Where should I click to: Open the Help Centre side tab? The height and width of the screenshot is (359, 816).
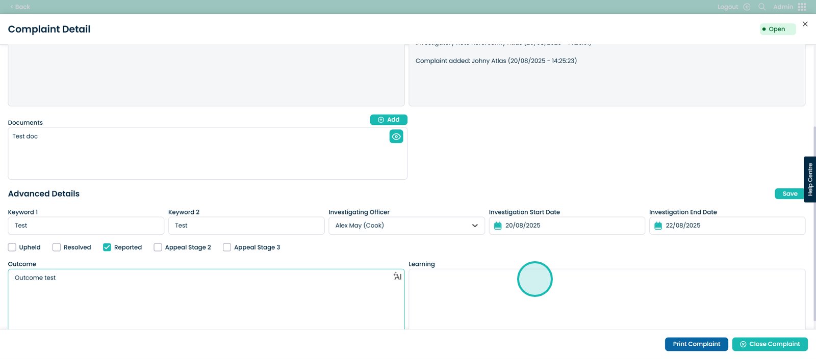coord(810,179)
